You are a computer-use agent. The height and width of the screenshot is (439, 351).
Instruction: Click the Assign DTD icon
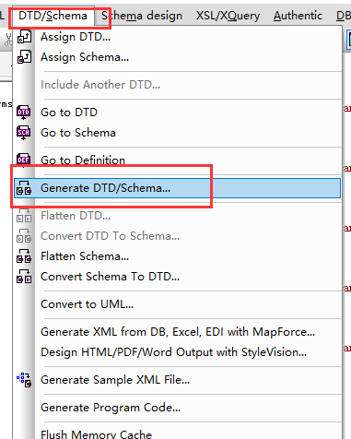point(24,37)
